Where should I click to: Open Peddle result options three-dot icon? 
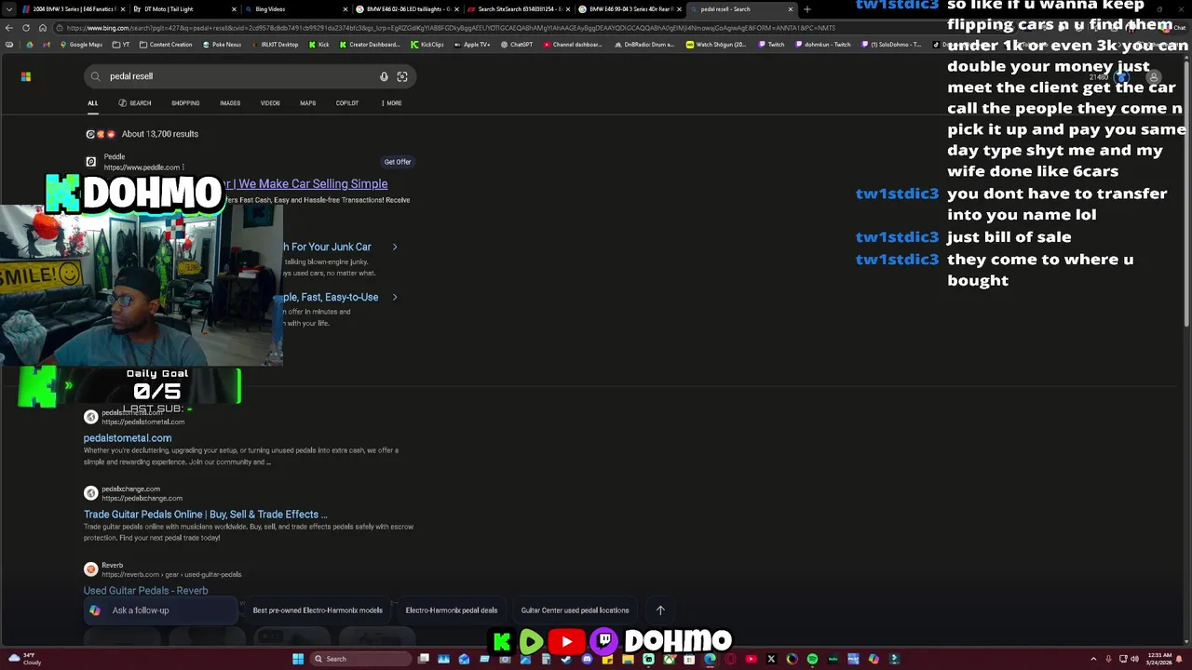[183, 167]
